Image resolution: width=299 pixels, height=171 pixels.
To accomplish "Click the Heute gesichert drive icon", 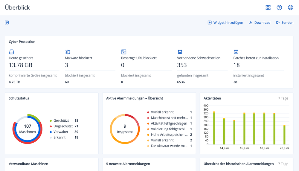I will (x=12, y=52).
